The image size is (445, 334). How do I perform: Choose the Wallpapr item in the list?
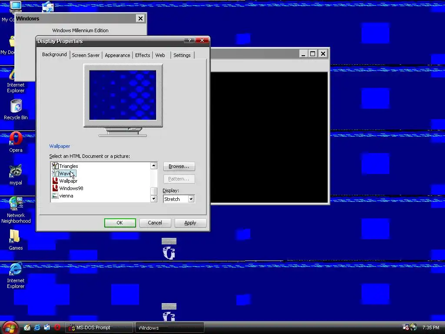pos(65,181)
